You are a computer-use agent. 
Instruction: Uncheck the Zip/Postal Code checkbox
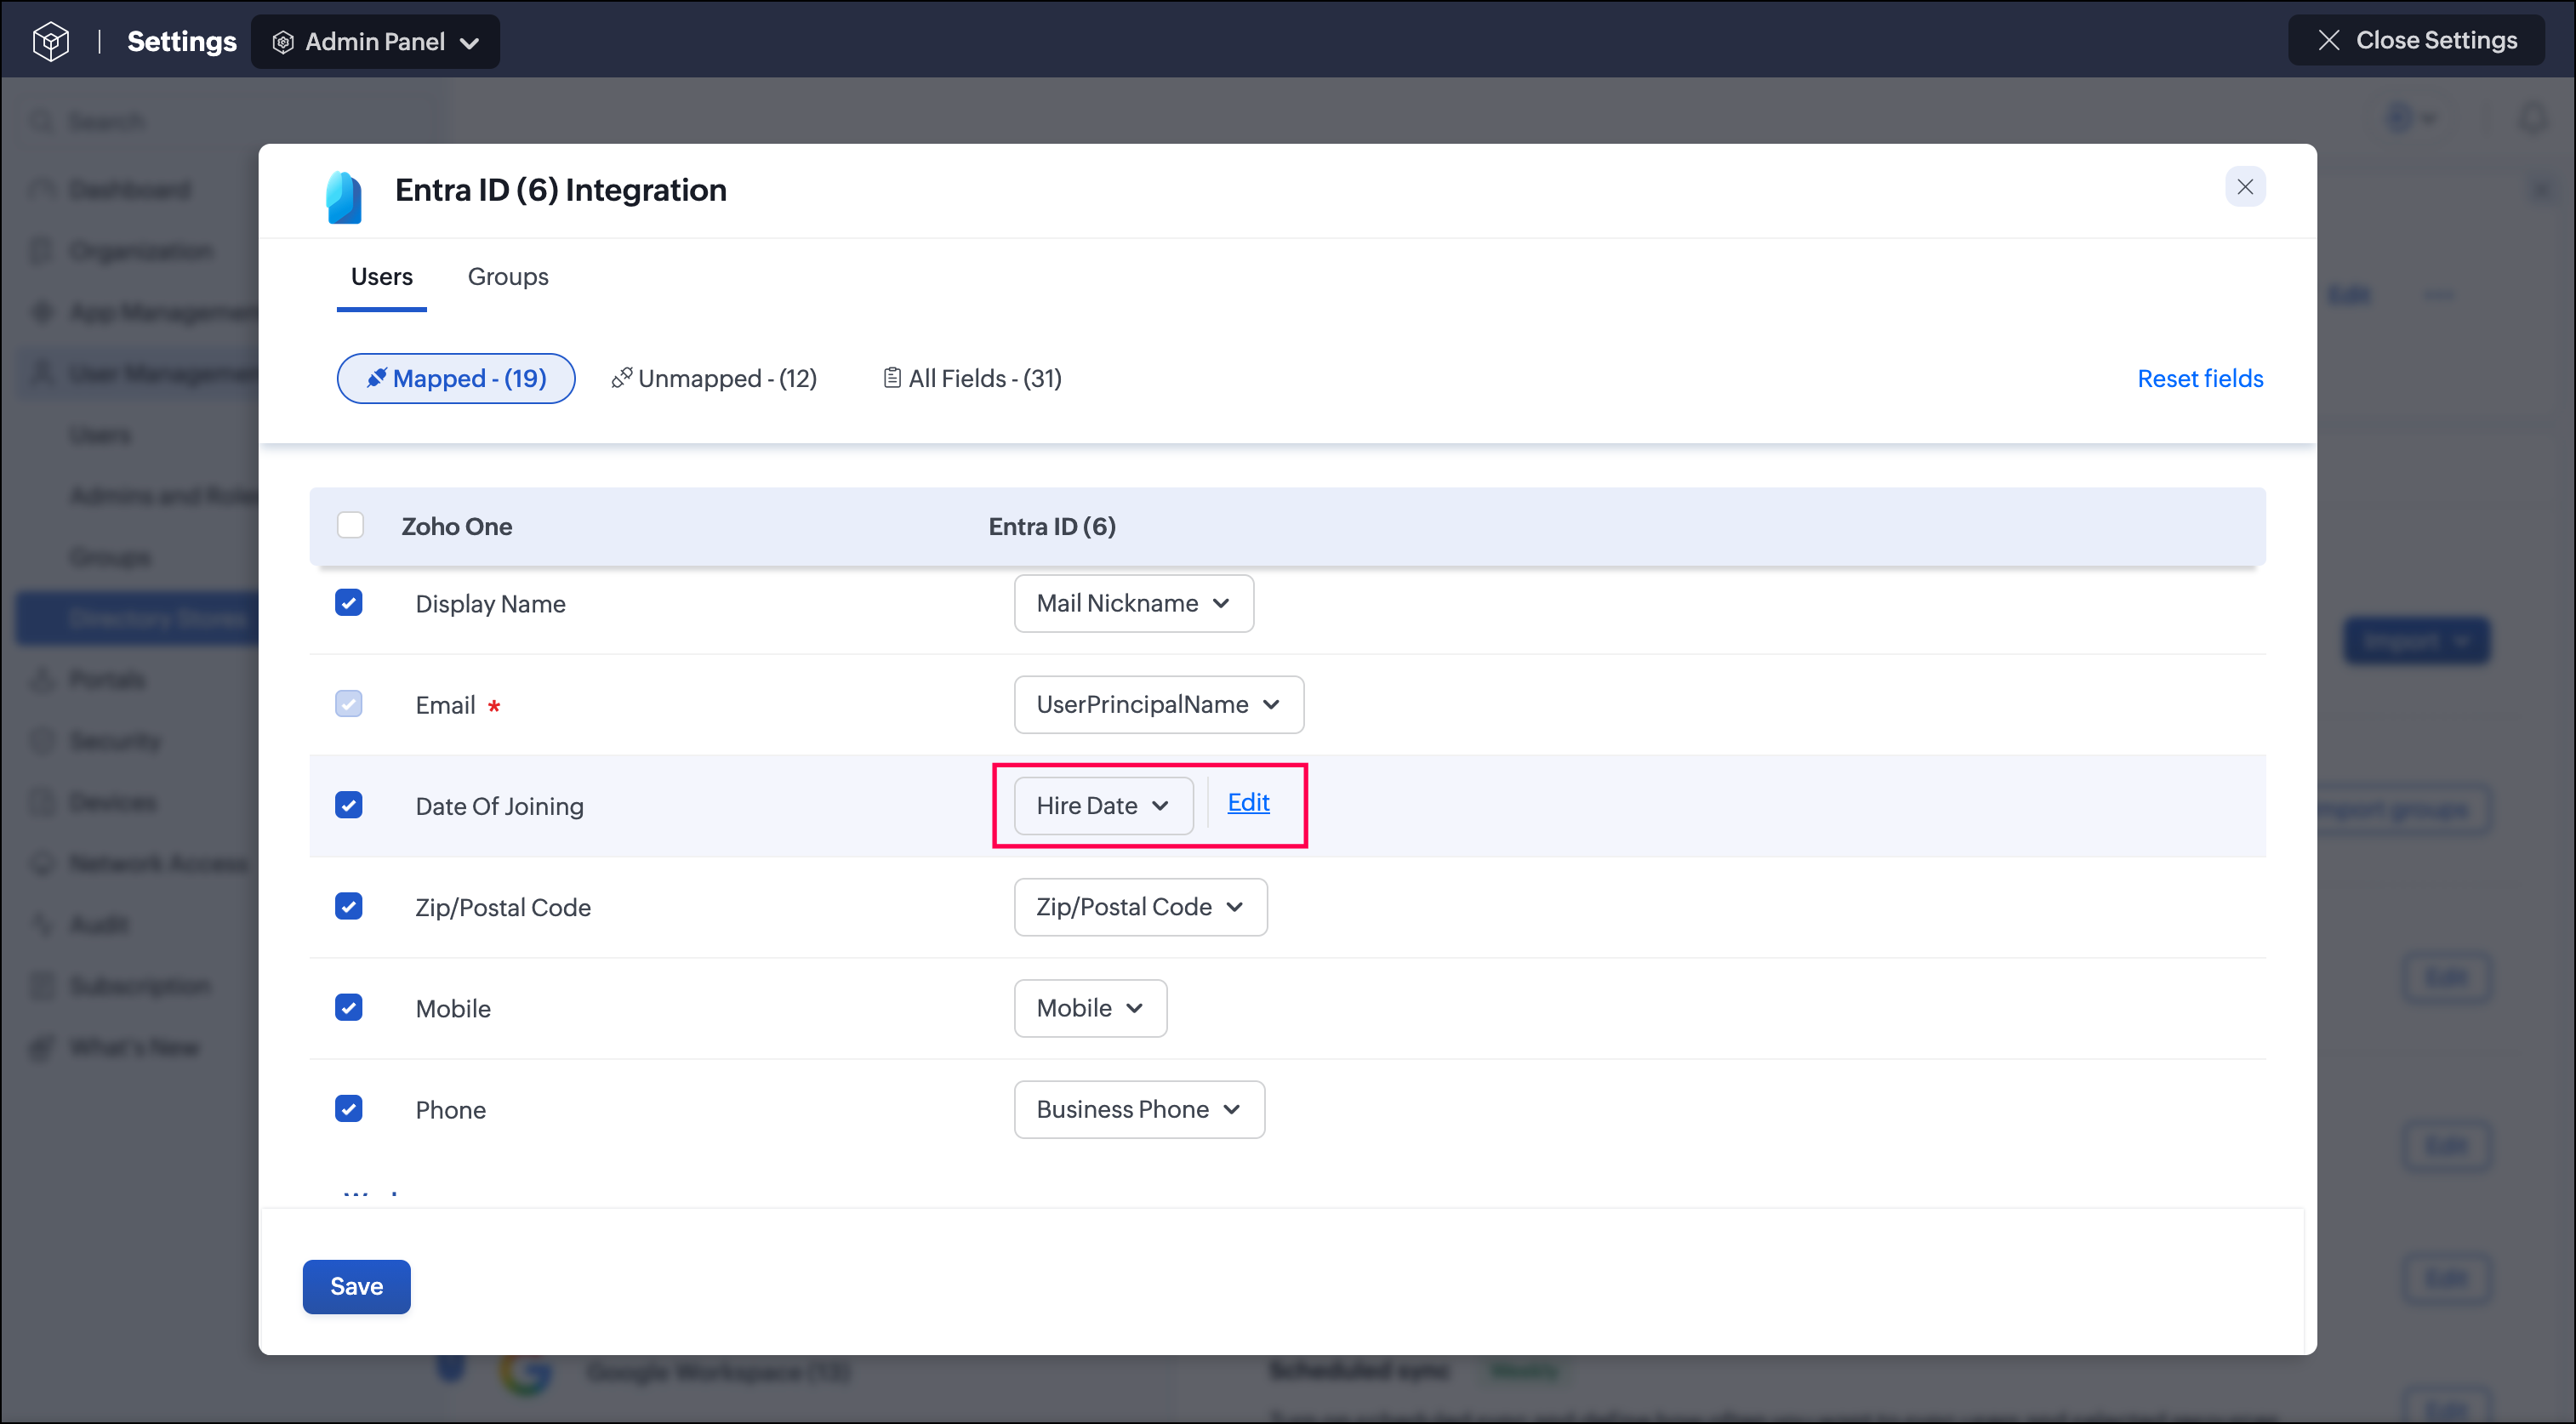pyautogui.click(x=348, y=906)
